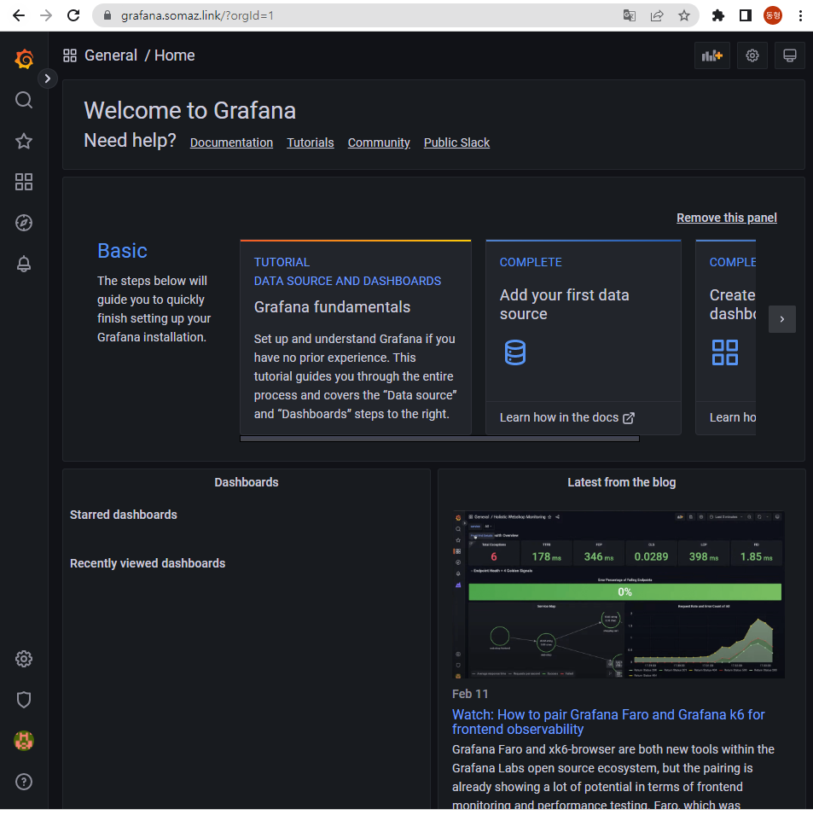Toggle the browser side panel icon
Image resolution: width=813 pixels, height=815 pixels.
pos(746,15)
